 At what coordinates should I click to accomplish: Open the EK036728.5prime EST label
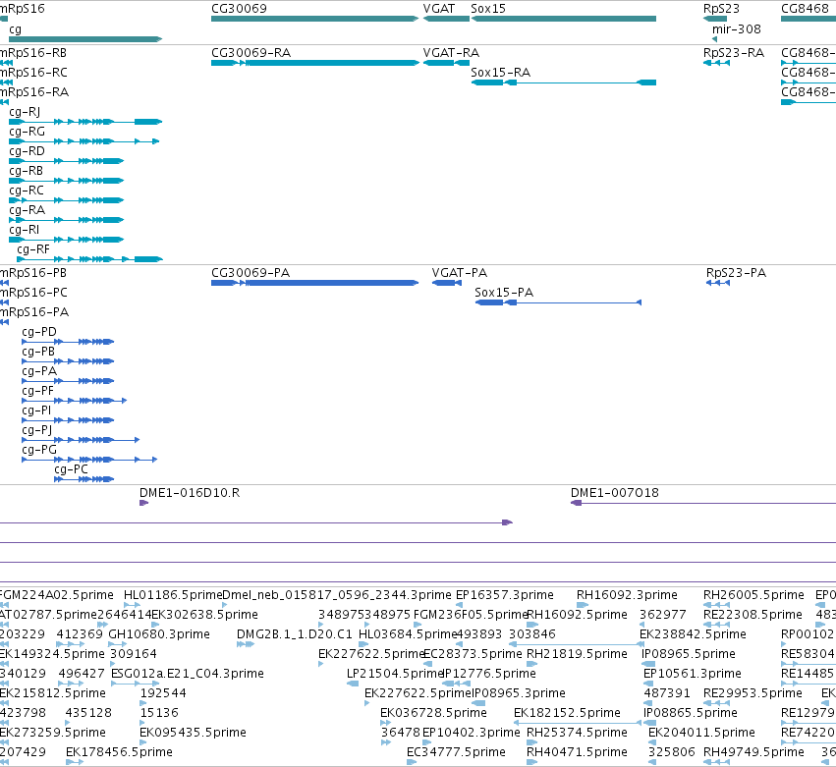[x=433, y=714]
